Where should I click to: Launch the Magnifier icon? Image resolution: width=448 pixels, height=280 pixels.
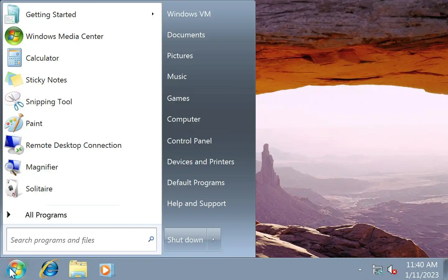point(13,167)
